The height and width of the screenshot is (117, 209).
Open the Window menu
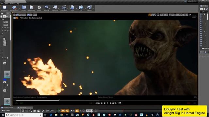(12, 4)
